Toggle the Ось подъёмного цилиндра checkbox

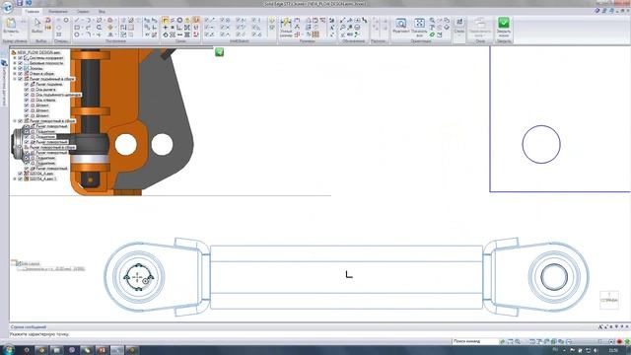point(27,95)
